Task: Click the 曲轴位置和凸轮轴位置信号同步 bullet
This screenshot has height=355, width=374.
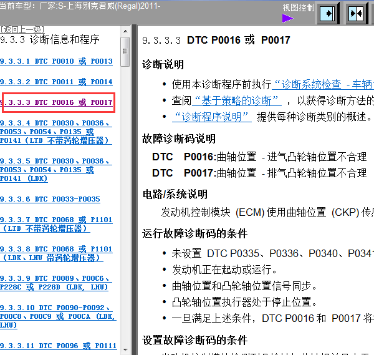Action: click(244, 286)
